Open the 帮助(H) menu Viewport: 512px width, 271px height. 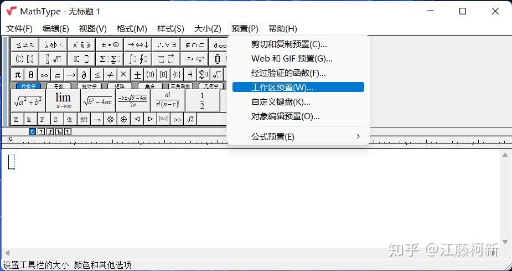point(283,28)
